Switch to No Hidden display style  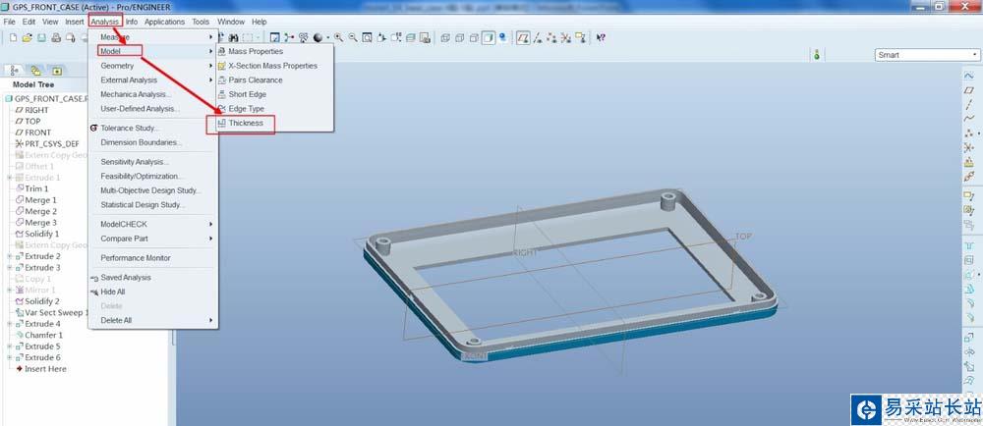[474, 37]
